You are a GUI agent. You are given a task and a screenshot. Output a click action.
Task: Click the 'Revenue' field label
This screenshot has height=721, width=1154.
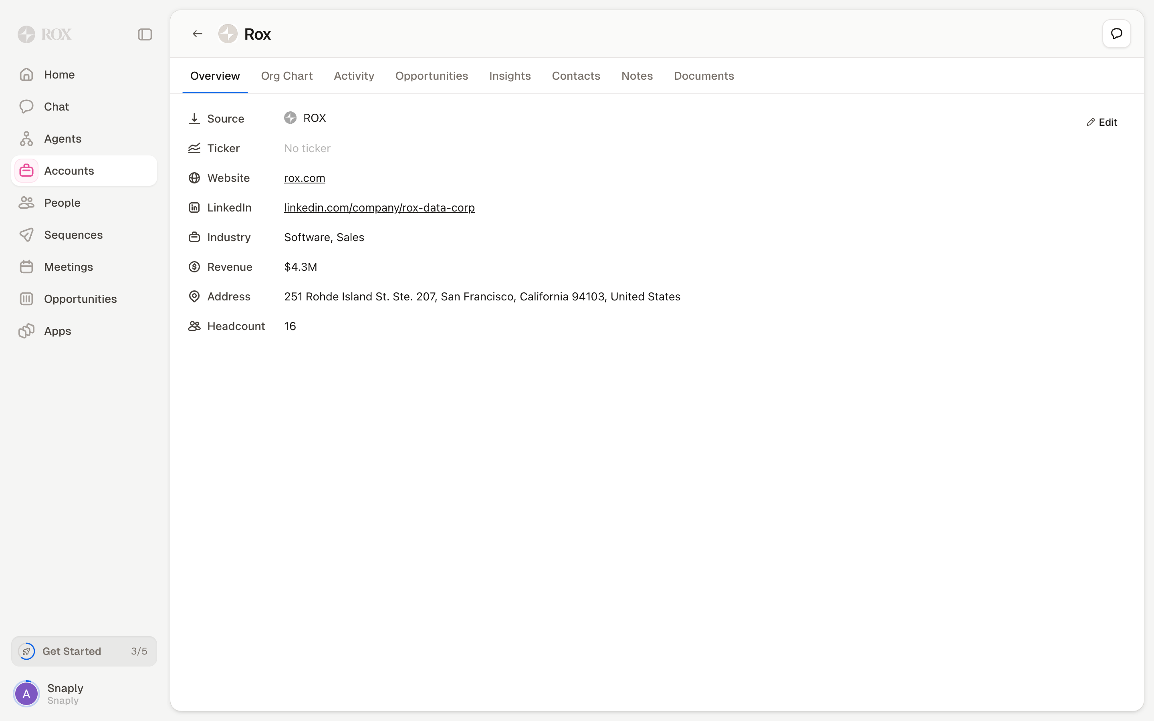[230, 266]
